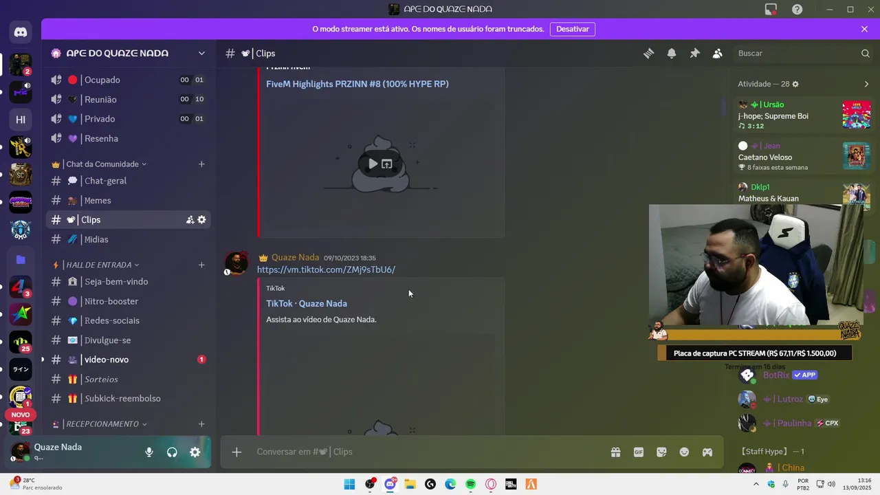Open Discord direct messages home icon

(21, 32)
